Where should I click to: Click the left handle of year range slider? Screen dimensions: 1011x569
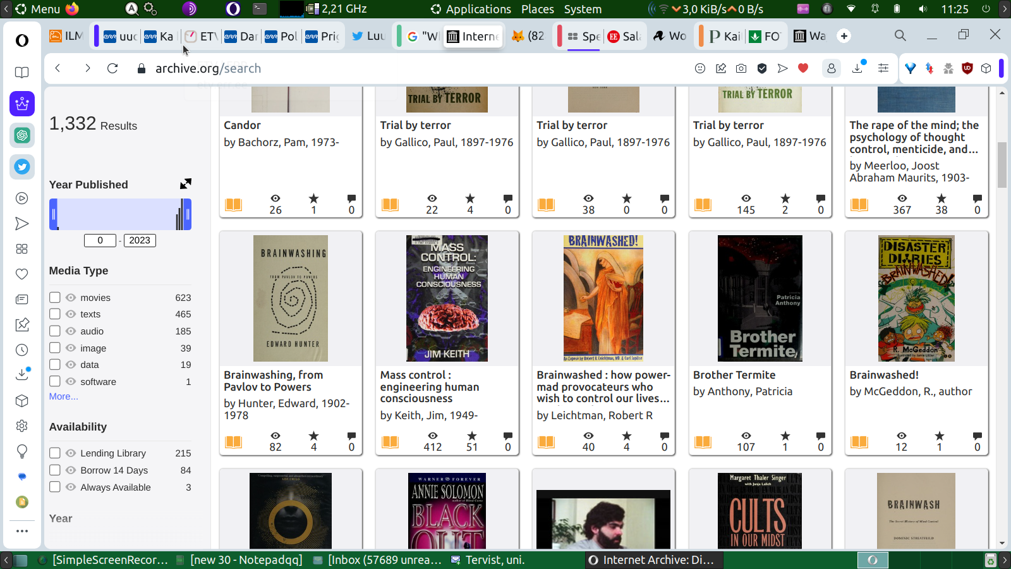click(54, 214)
